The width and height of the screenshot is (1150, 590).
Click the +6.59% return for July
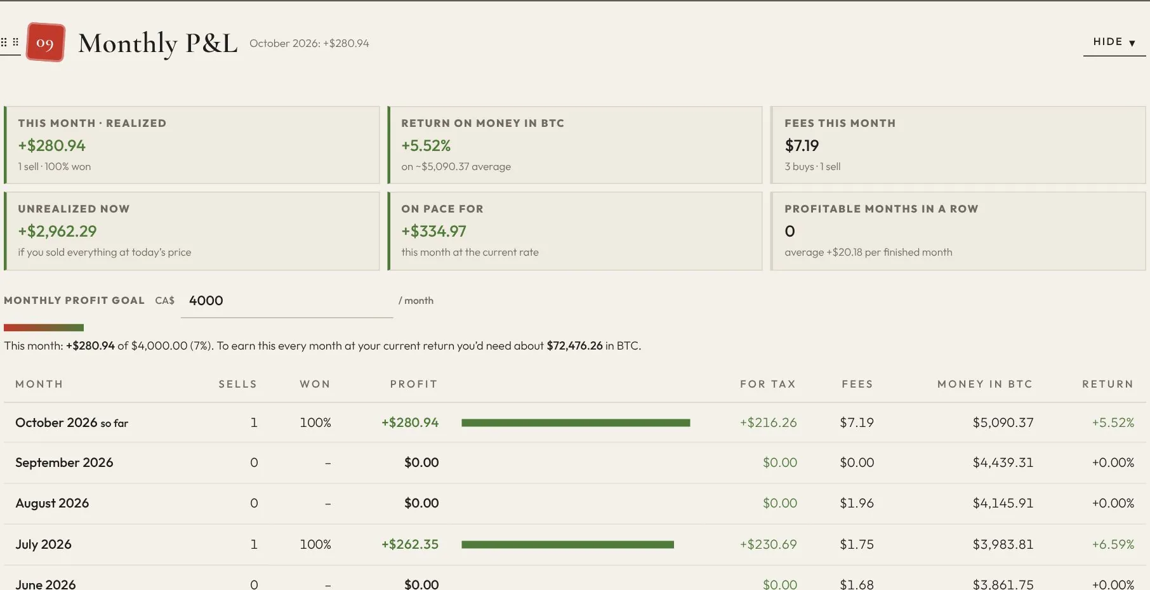click(x=1113, y=544)
